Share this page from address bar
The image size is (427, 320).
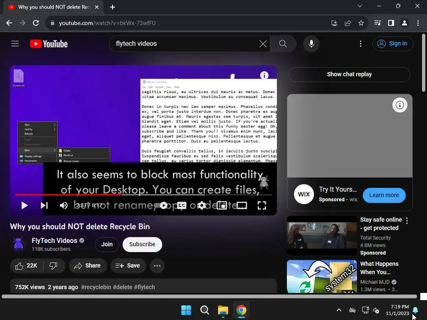coord(347,23)
